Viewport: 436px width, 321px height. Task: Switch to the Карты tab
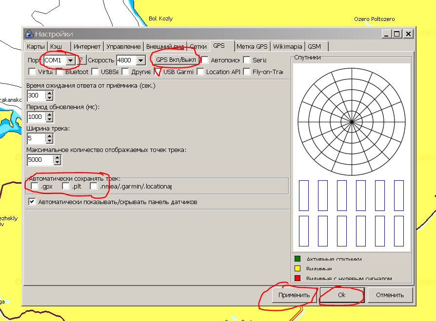coord(36,46)
